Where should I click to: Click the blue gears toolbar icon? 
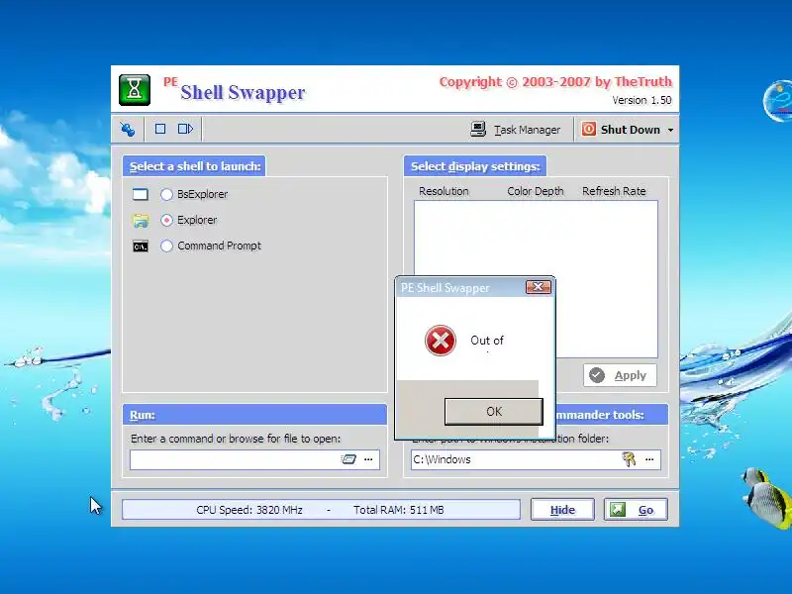[x=128, y=130]
